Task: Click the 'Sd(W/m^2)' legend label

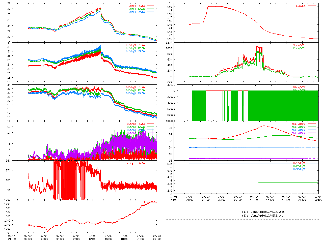Action: pyautogui.click(x=300, y=45)
